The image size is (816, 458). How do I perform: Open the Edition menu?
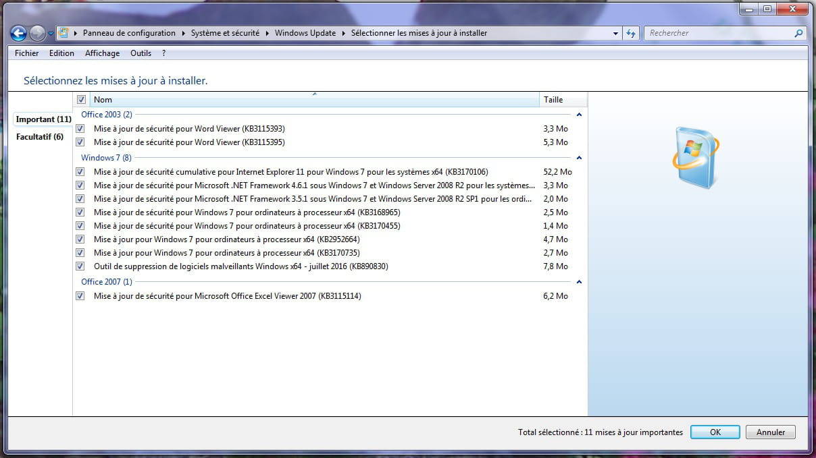(x=61, y=53)
